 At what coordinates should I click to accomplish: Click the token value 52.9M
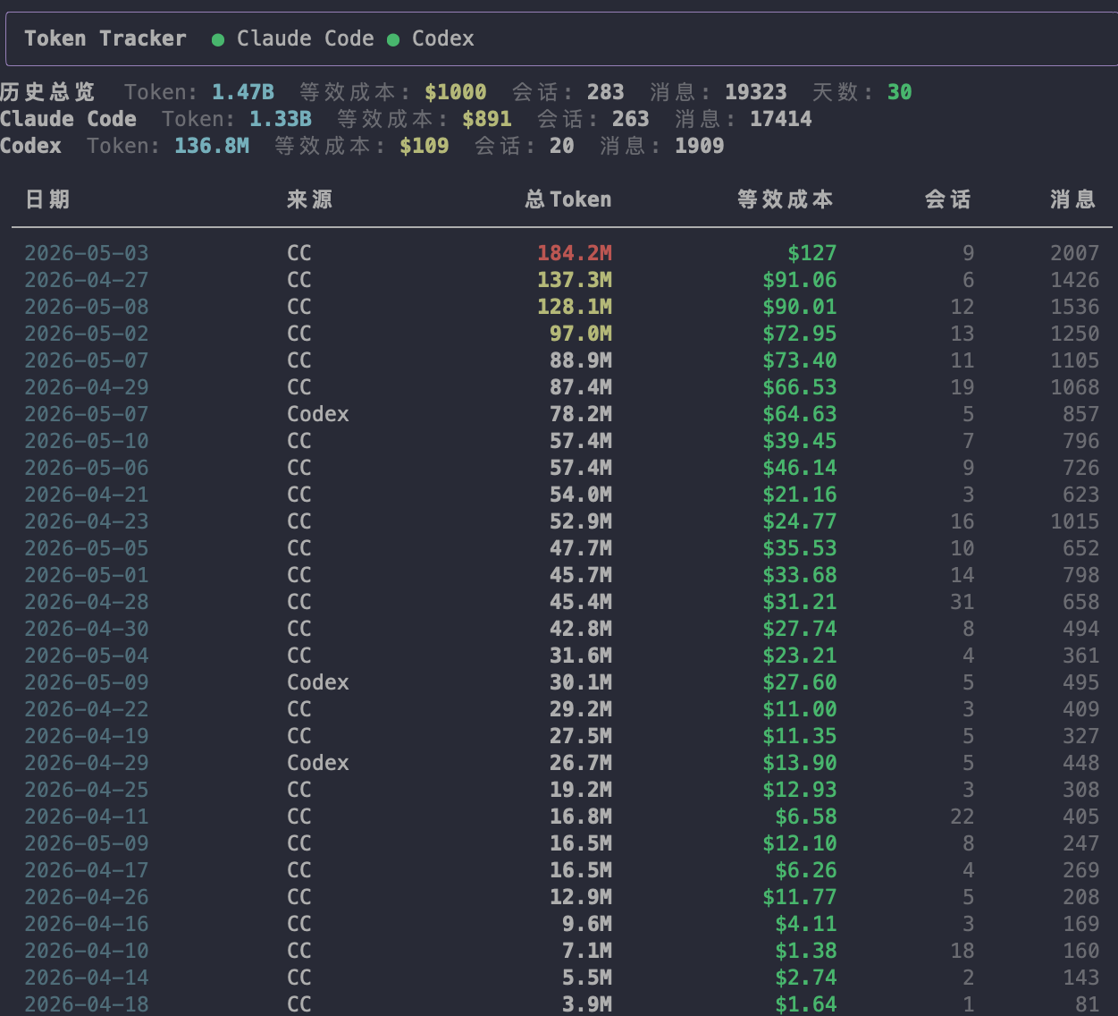tap(581, 521)
